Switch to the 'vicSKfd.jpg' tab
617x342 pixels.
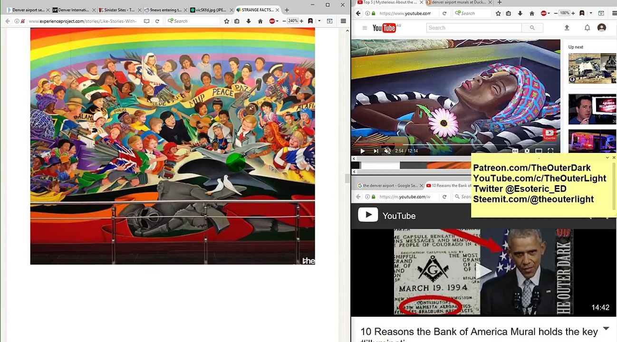[211, 10]
